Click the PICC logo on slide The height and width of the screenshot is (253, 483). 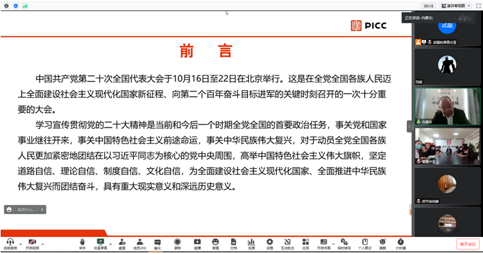368,26
